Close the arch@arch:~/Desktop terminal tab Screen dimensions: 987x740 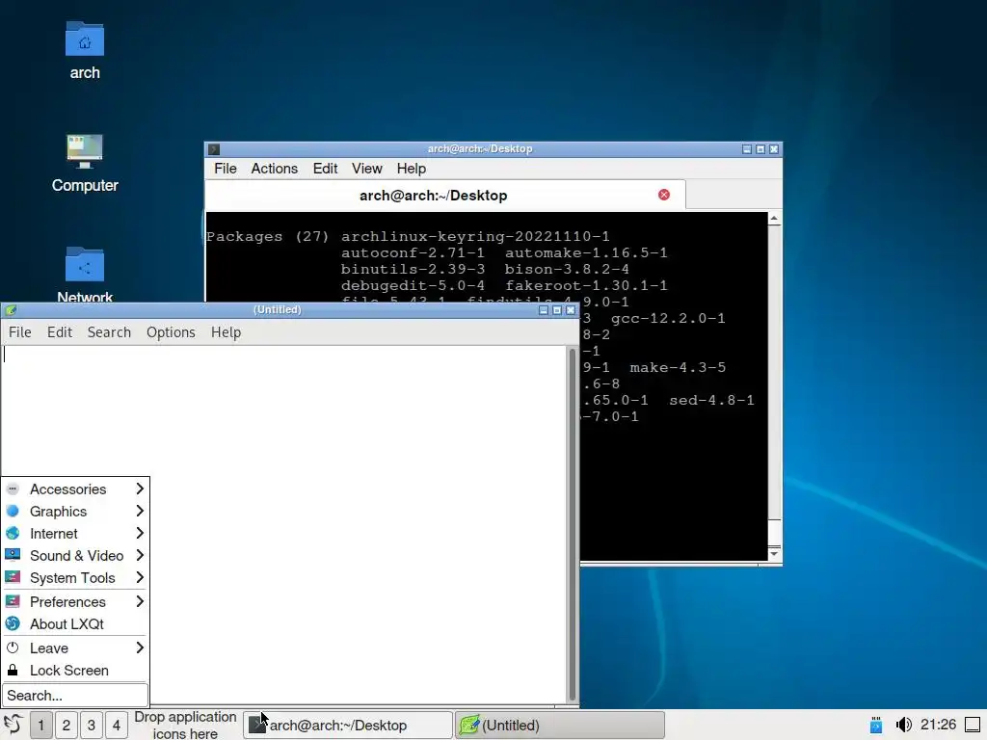click(663, 195)
